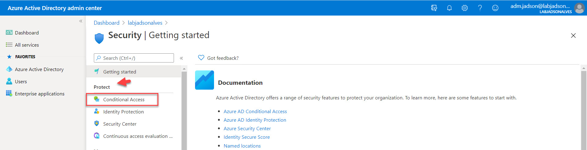Expand the labjadsonalves breadcrumb chevron
Screen dimensions: 587x150
click(x=166, y=23)
